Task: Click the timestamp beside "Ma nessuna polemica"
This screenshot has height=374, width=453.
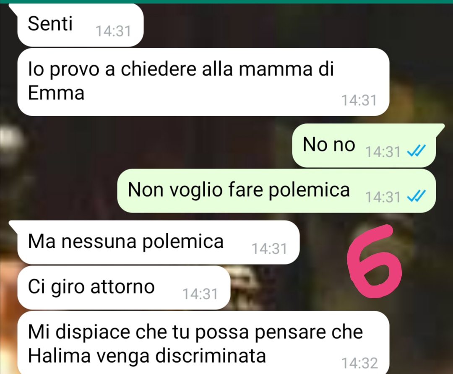Action: (269, 249)
